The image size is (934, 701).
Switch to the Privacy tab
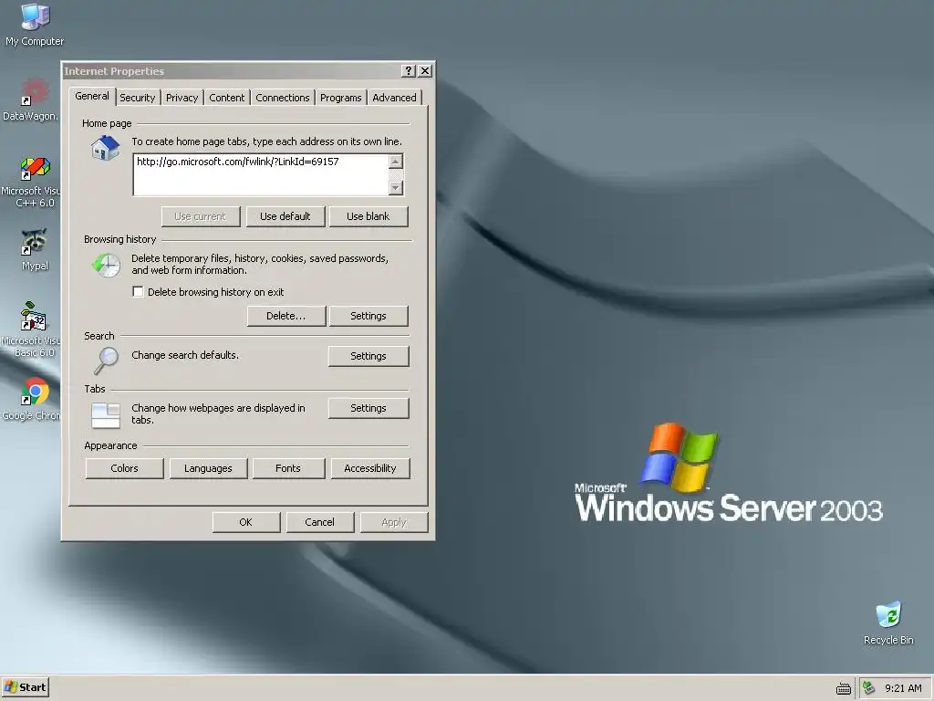(182, 98)
